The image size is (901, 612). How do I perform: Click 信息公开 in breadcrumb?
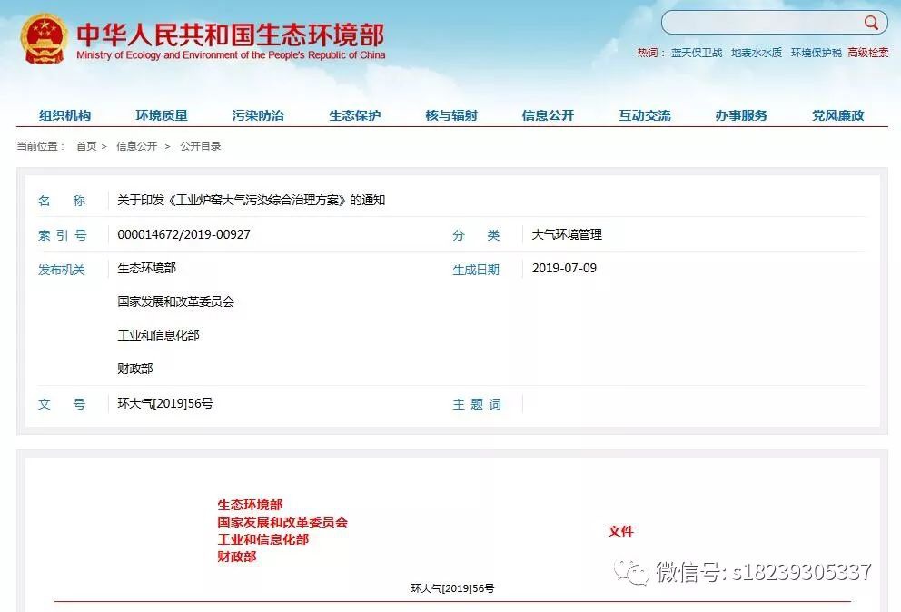pyautogui.click(x=137, y=146)
